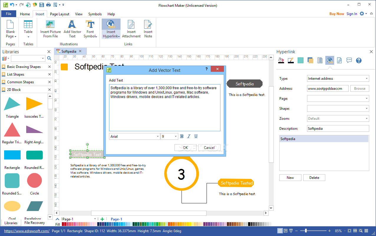Image resolution: width=376 pixels, height=236 pixels.
Task: Select the normal view mode in status bar
Action: click(280, 231)
